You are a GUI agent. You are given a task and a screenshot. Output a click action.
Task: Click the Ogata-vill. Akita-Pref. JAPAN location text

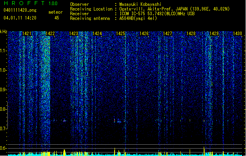point(174,9)
